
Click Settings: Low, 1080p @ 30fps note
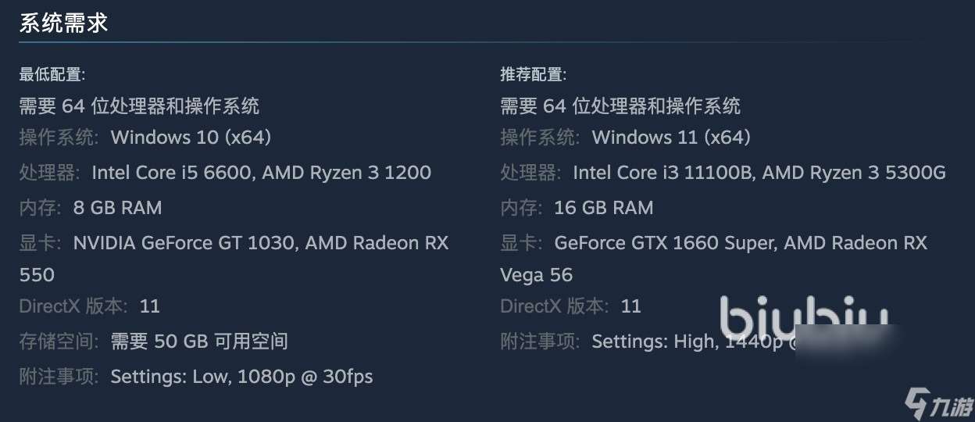click(x=241, y=377)
